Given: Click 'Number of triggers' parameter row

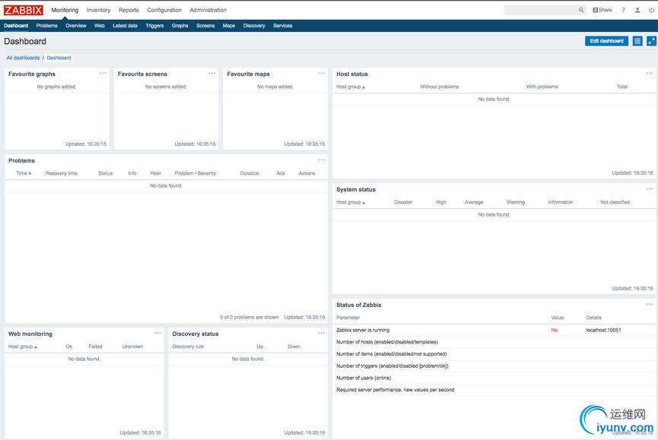Looking at the screenshot, I should tap(494, 366).
